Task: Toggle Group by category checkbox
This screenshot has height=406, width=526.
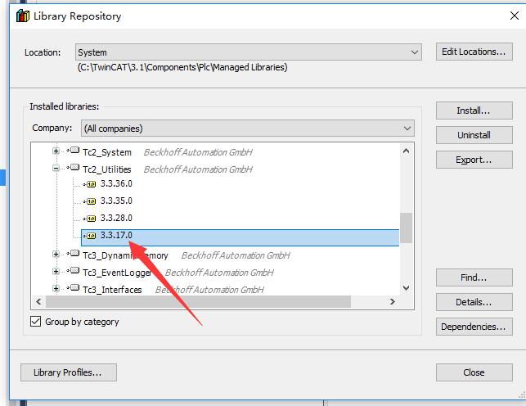Action: [x=35, y=322]
